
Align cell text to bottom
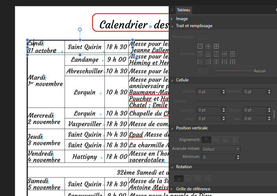click(x=225, y=140)
